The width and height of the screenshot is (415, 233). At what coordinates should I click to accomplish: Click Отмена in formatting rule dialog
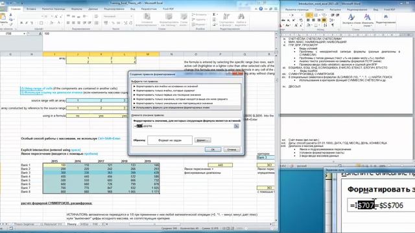coord(232,150)
